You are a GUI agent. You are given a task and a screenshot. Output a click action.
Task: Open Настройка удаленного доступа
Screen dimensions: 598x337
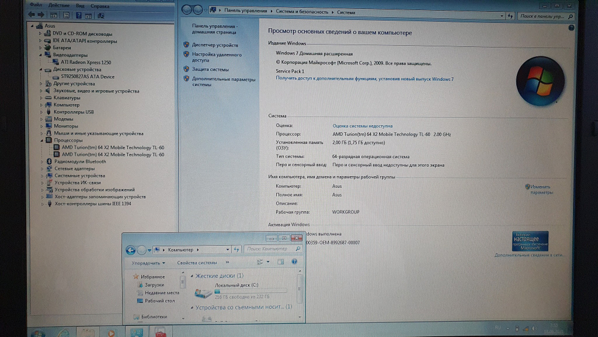coord(216,57)
